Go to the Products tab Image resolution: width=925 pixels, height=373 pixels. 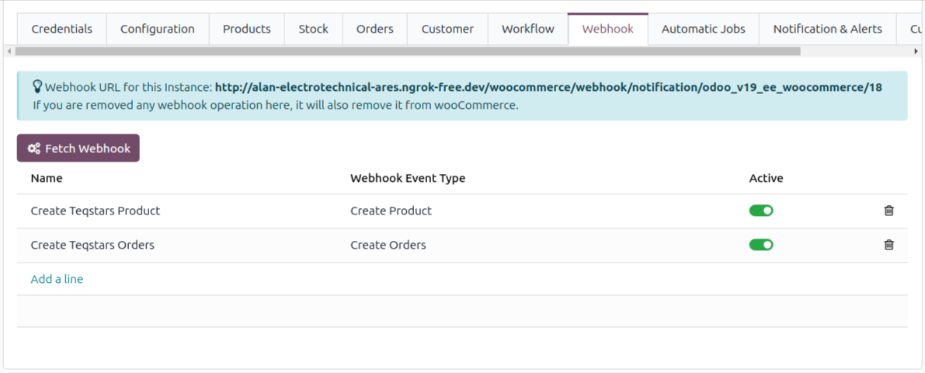coord(246,29)
